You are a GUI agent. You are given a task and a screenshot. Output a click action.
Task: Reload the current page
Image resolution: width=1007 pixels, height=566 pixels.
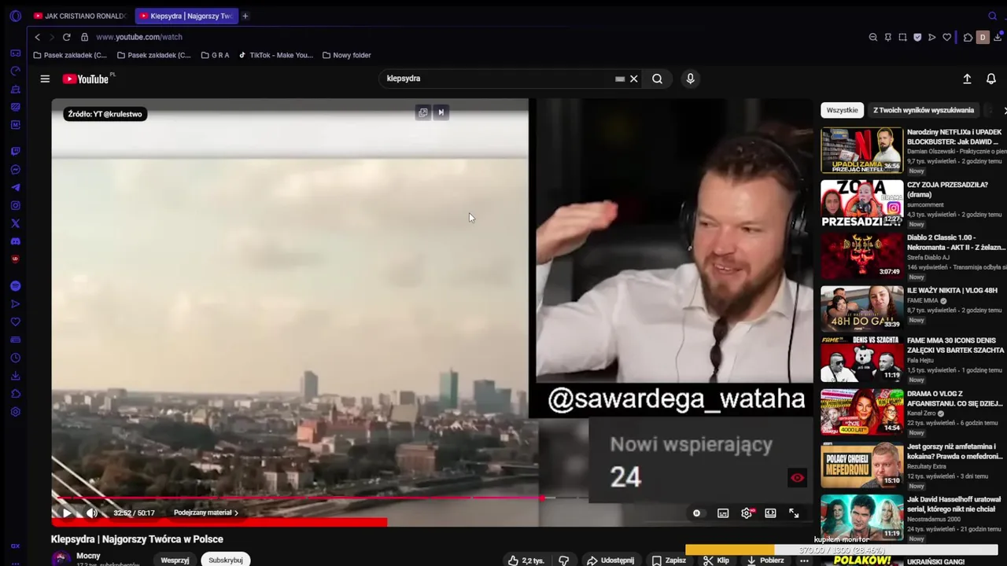coord(66,37)
